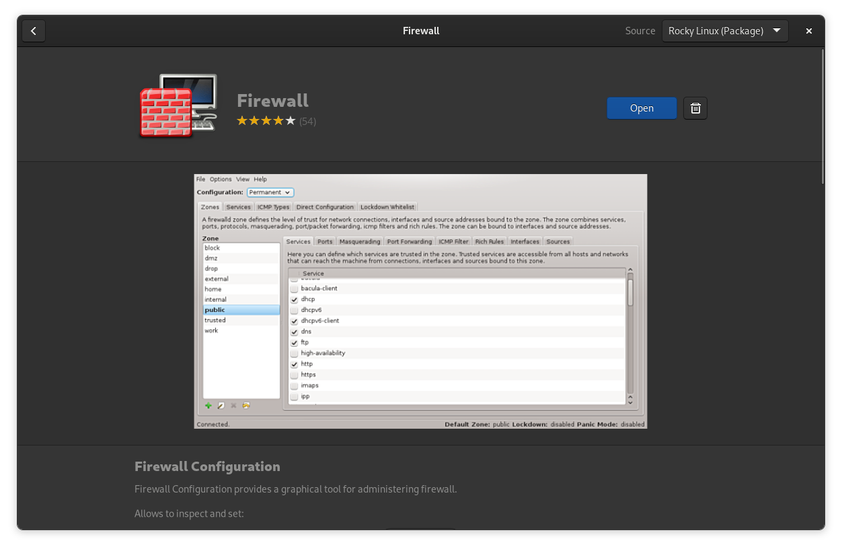Add a new firewall zone

click(x=208, y=405)
